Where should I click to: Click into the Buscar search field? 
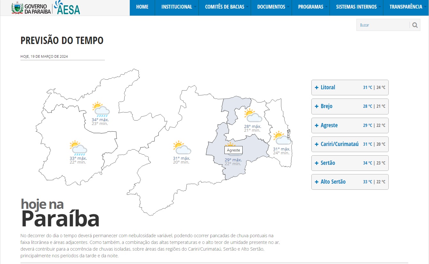[383, 25]
